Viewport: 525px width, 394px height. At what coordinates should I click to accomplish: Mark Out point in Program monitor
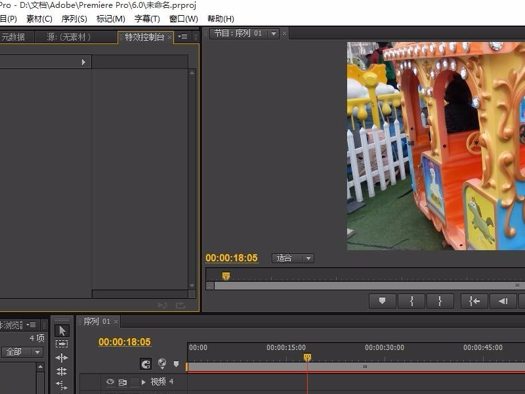(x=440, y=301)
